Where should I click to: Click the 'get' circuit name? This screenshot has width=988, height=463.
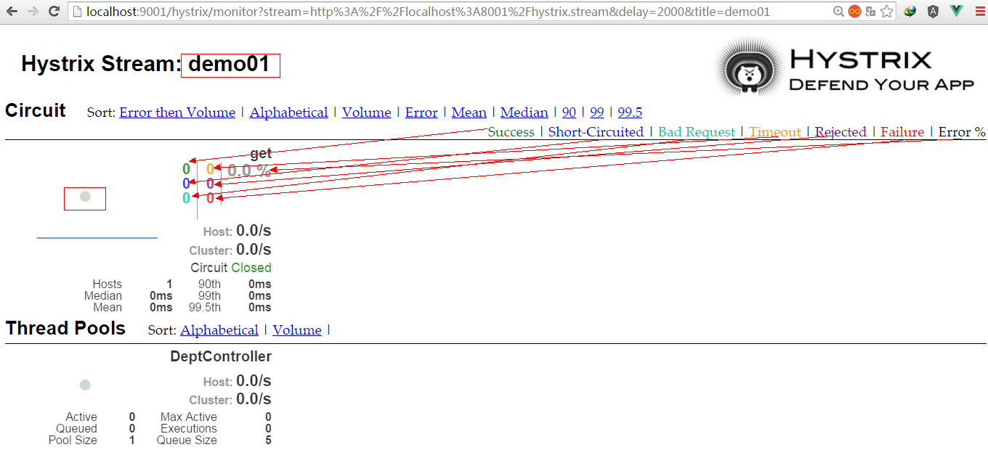coord(261,153)
